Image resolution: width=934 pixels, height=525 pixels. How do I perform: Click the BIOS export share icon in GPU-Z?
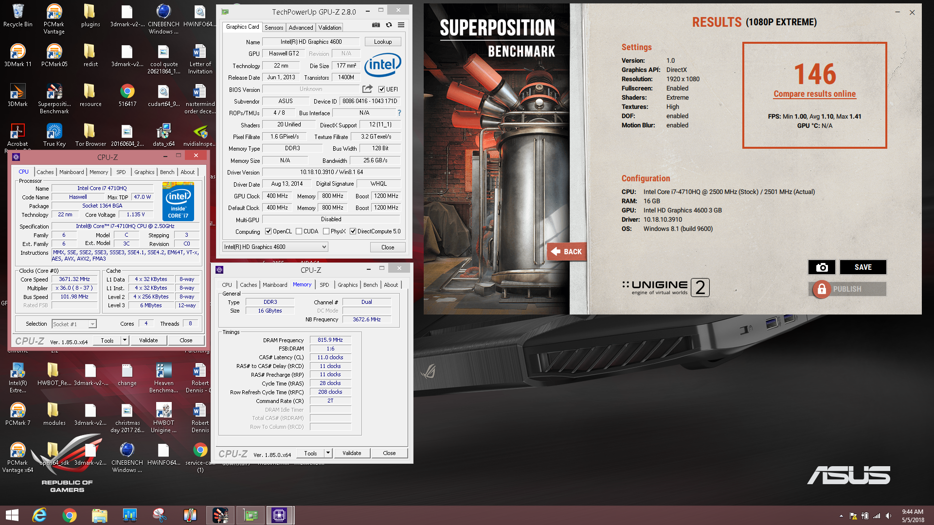[x=367, y=89]
